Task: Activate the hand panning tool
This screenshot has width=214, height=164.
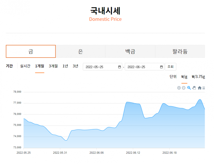Action: click(x=194, y=88)
